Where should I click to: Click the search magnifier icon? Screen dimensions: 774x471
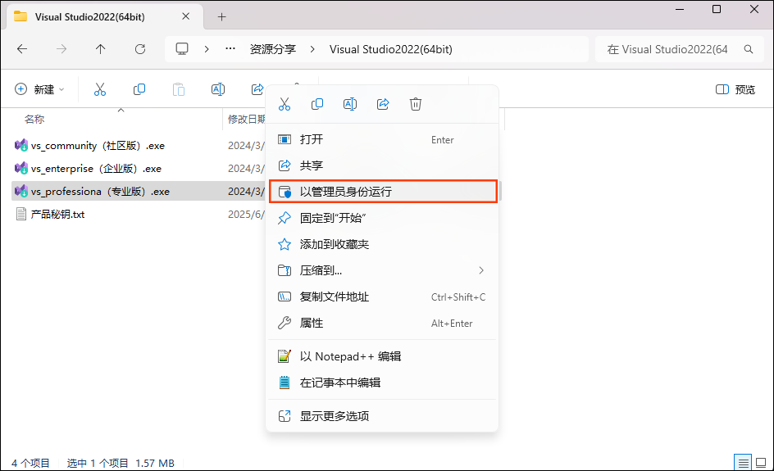[x=749, y=49]
